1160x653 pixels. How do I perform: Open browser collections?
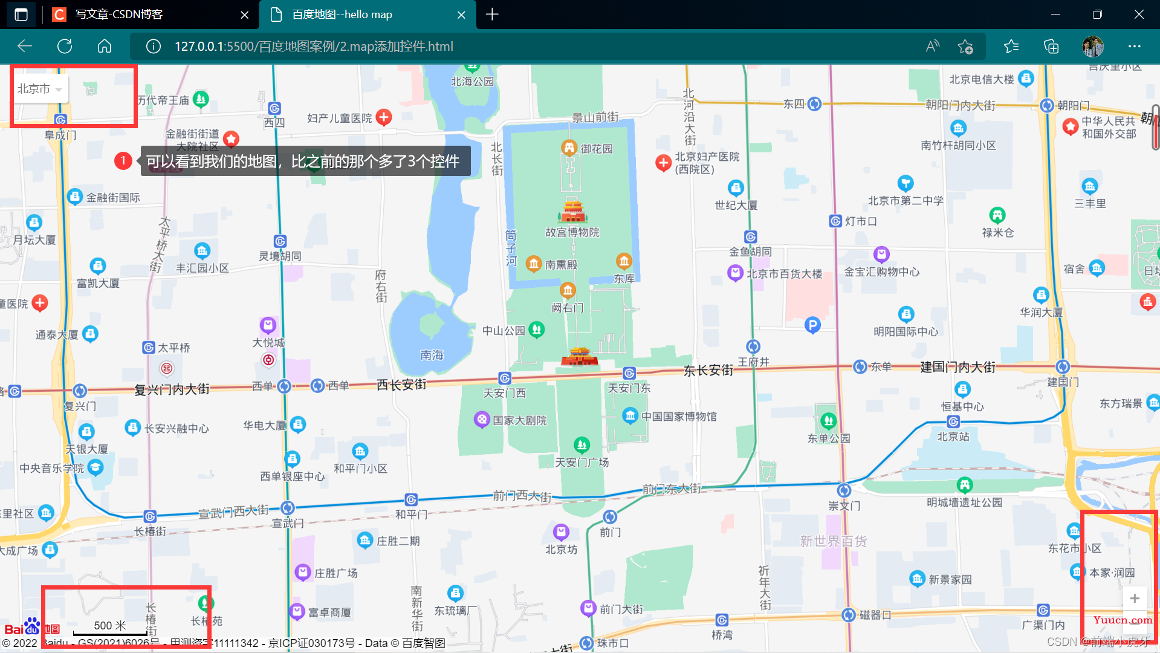(1051, 47)
